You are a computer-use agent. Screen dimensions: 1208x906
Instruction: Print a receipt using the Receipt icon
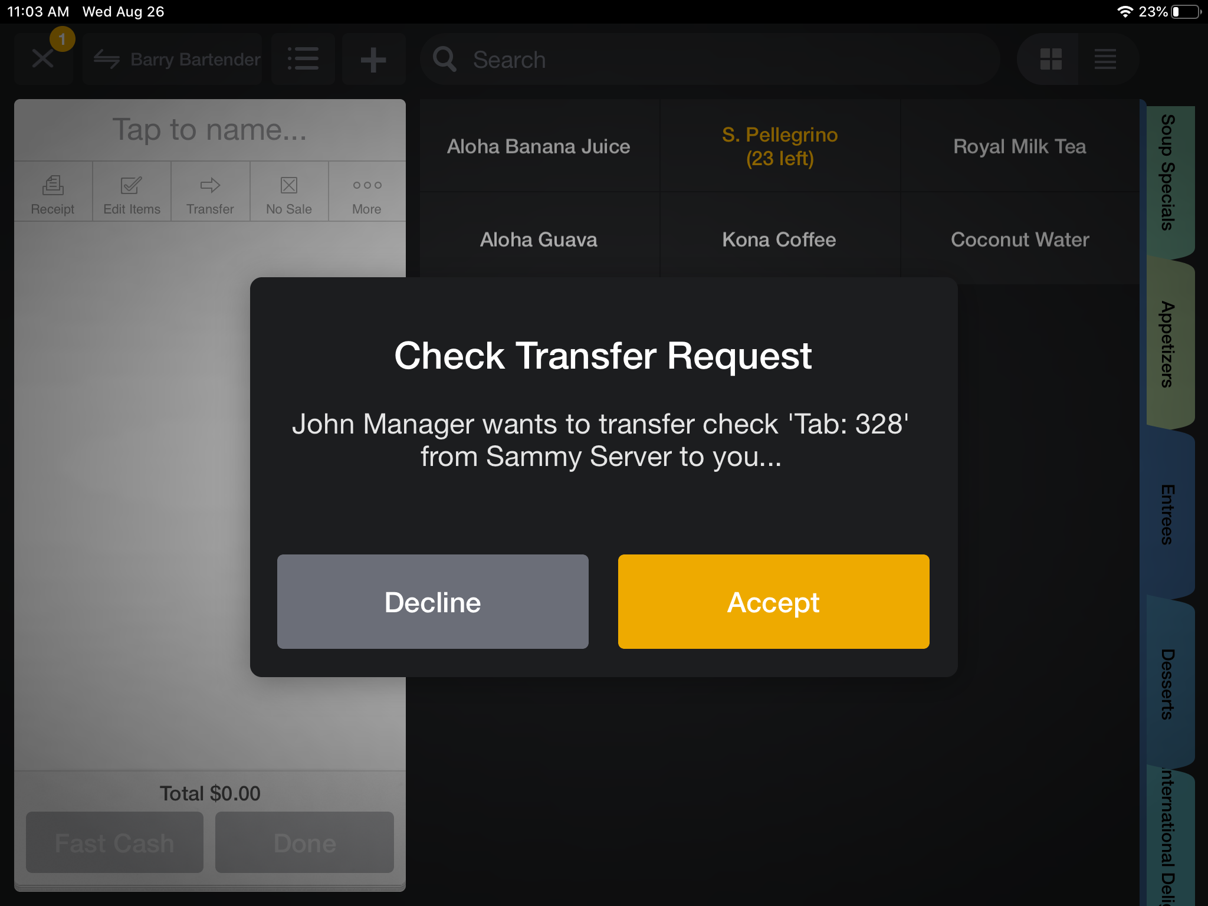click(52, 192)
